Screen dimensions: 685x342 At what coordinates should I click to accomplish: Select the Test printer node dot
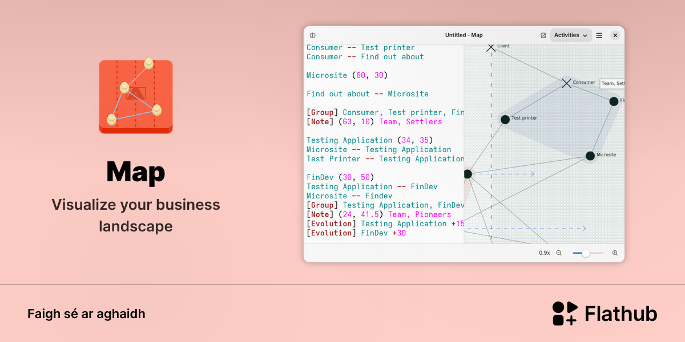click(505, 119)
